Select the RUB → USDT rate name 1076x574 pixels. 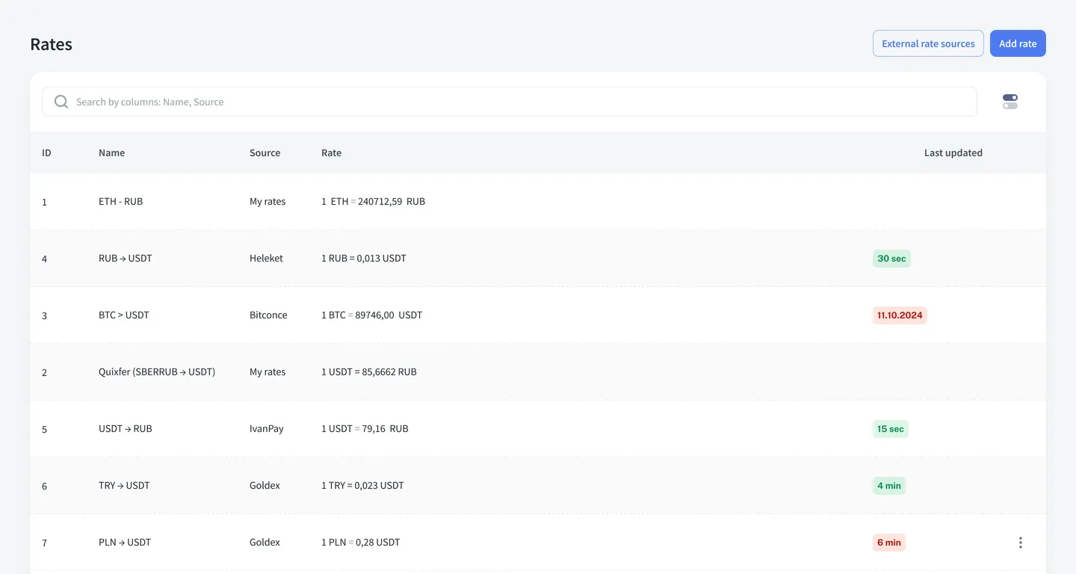point(125,259)
